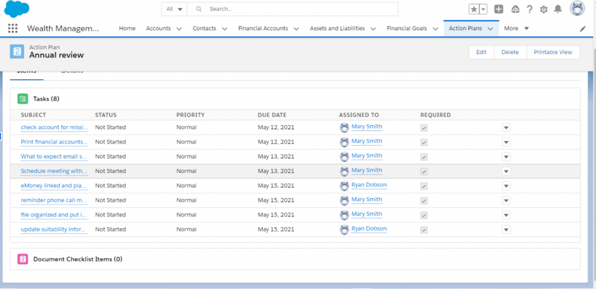This screenshot has width=596, height=289.
Task: Open the Global Actions plus icon
Action: [x=498, y=9]
